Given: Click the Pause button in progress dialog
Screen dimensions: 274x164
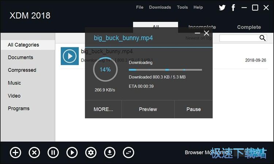Looking at the screenshot, I should point(194,109).
